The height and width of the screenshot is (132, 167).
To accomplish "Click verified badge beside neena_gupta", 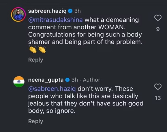I will click(x=67, y=80).
